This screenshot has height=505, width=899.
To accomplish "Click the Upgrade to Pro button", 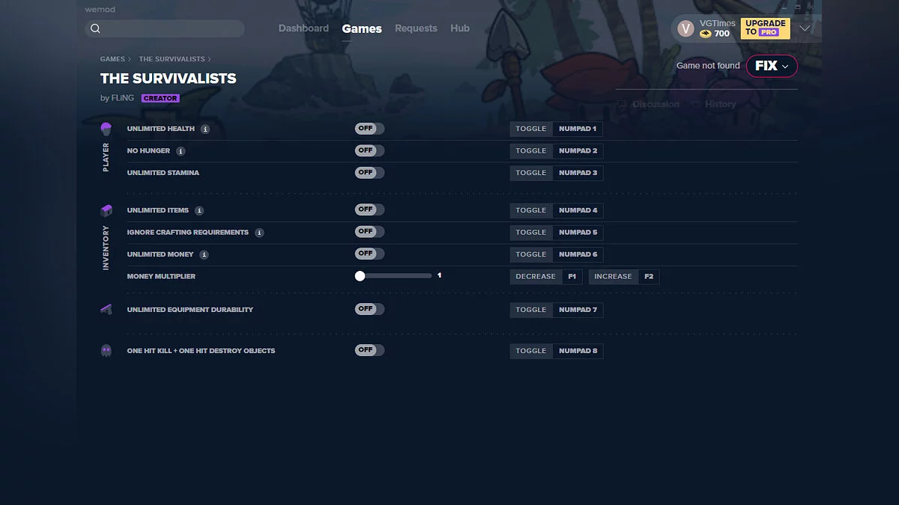I will (764, 28).
